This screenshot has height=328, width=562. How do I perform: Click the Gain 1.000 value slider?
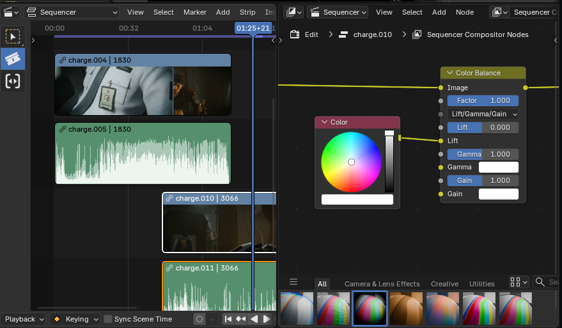pyautogui.click(x=483, y=180)
